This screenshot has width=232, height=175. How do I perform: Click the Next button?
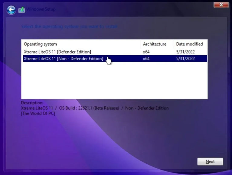pos(210,161)
